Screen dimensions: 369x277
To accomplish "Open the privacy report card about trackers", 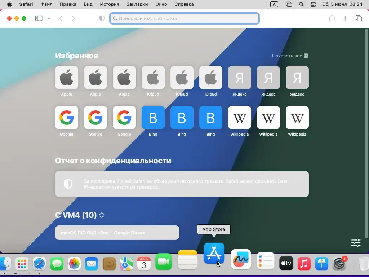I will [x=182, y=184].
